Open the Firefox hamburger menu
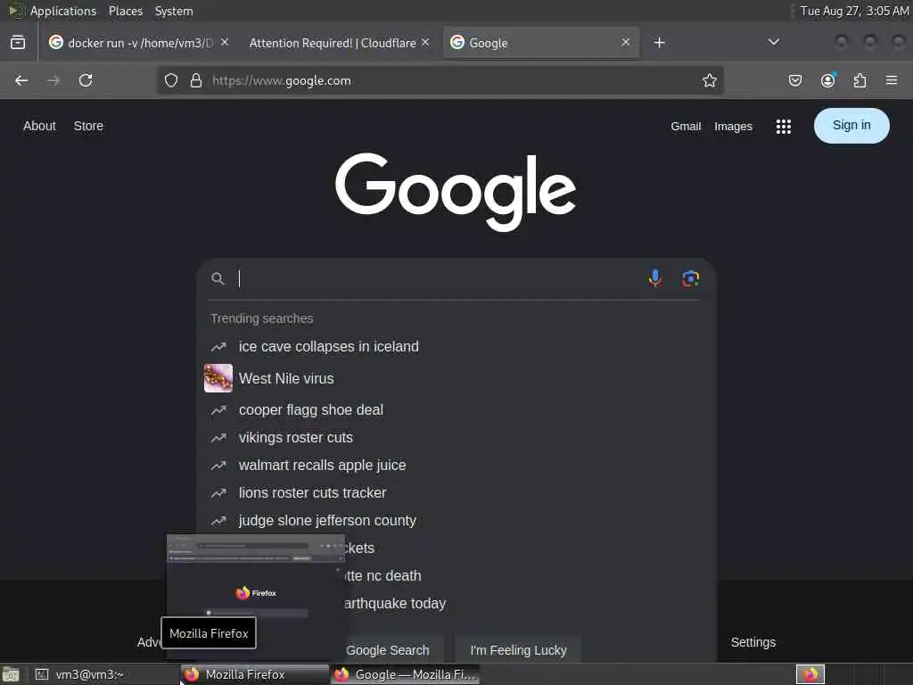This screenshot has height=685, width=913. [892, 80]
